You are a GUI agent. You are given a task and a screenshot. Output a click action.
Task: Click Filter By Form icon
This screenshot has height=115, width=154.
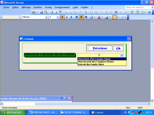[x=106, y=12]
